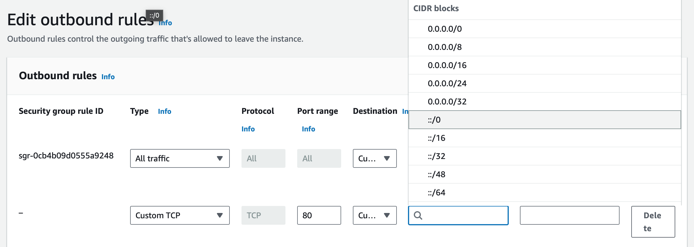Choose ::/32 IPv6 CIDR option
Image resolution: width=694 pixels, height=247 pixels.
tap(436, 156)
